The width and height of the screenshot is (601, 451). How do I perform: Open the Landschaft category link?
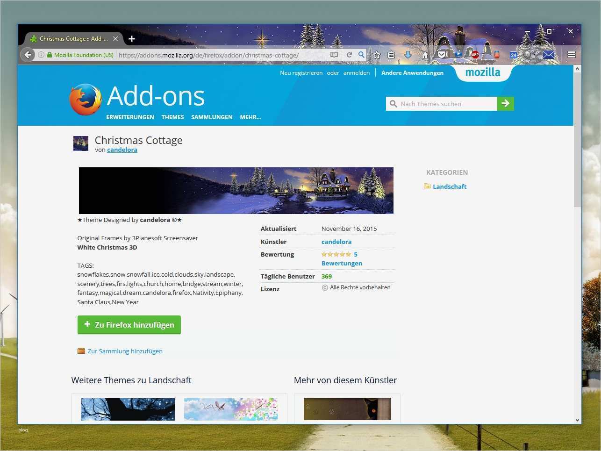(450, 186)
